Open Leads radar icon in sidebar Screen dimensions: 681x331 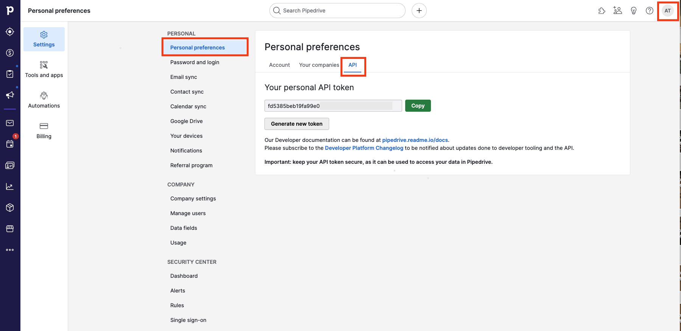pyautogui.click(x=10, y=32)
